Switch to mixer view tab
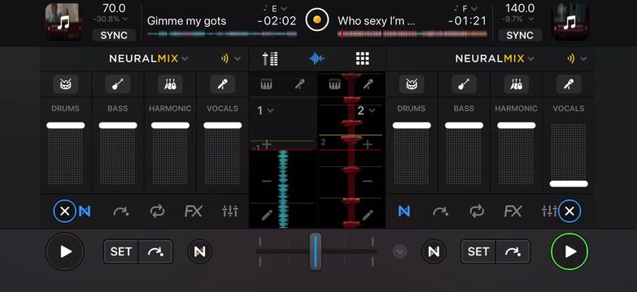 coord(270,58)
